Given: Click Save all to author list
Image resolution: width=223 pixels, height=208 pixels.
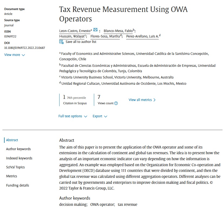Looking at the screenshot, I should coord(81,42).
